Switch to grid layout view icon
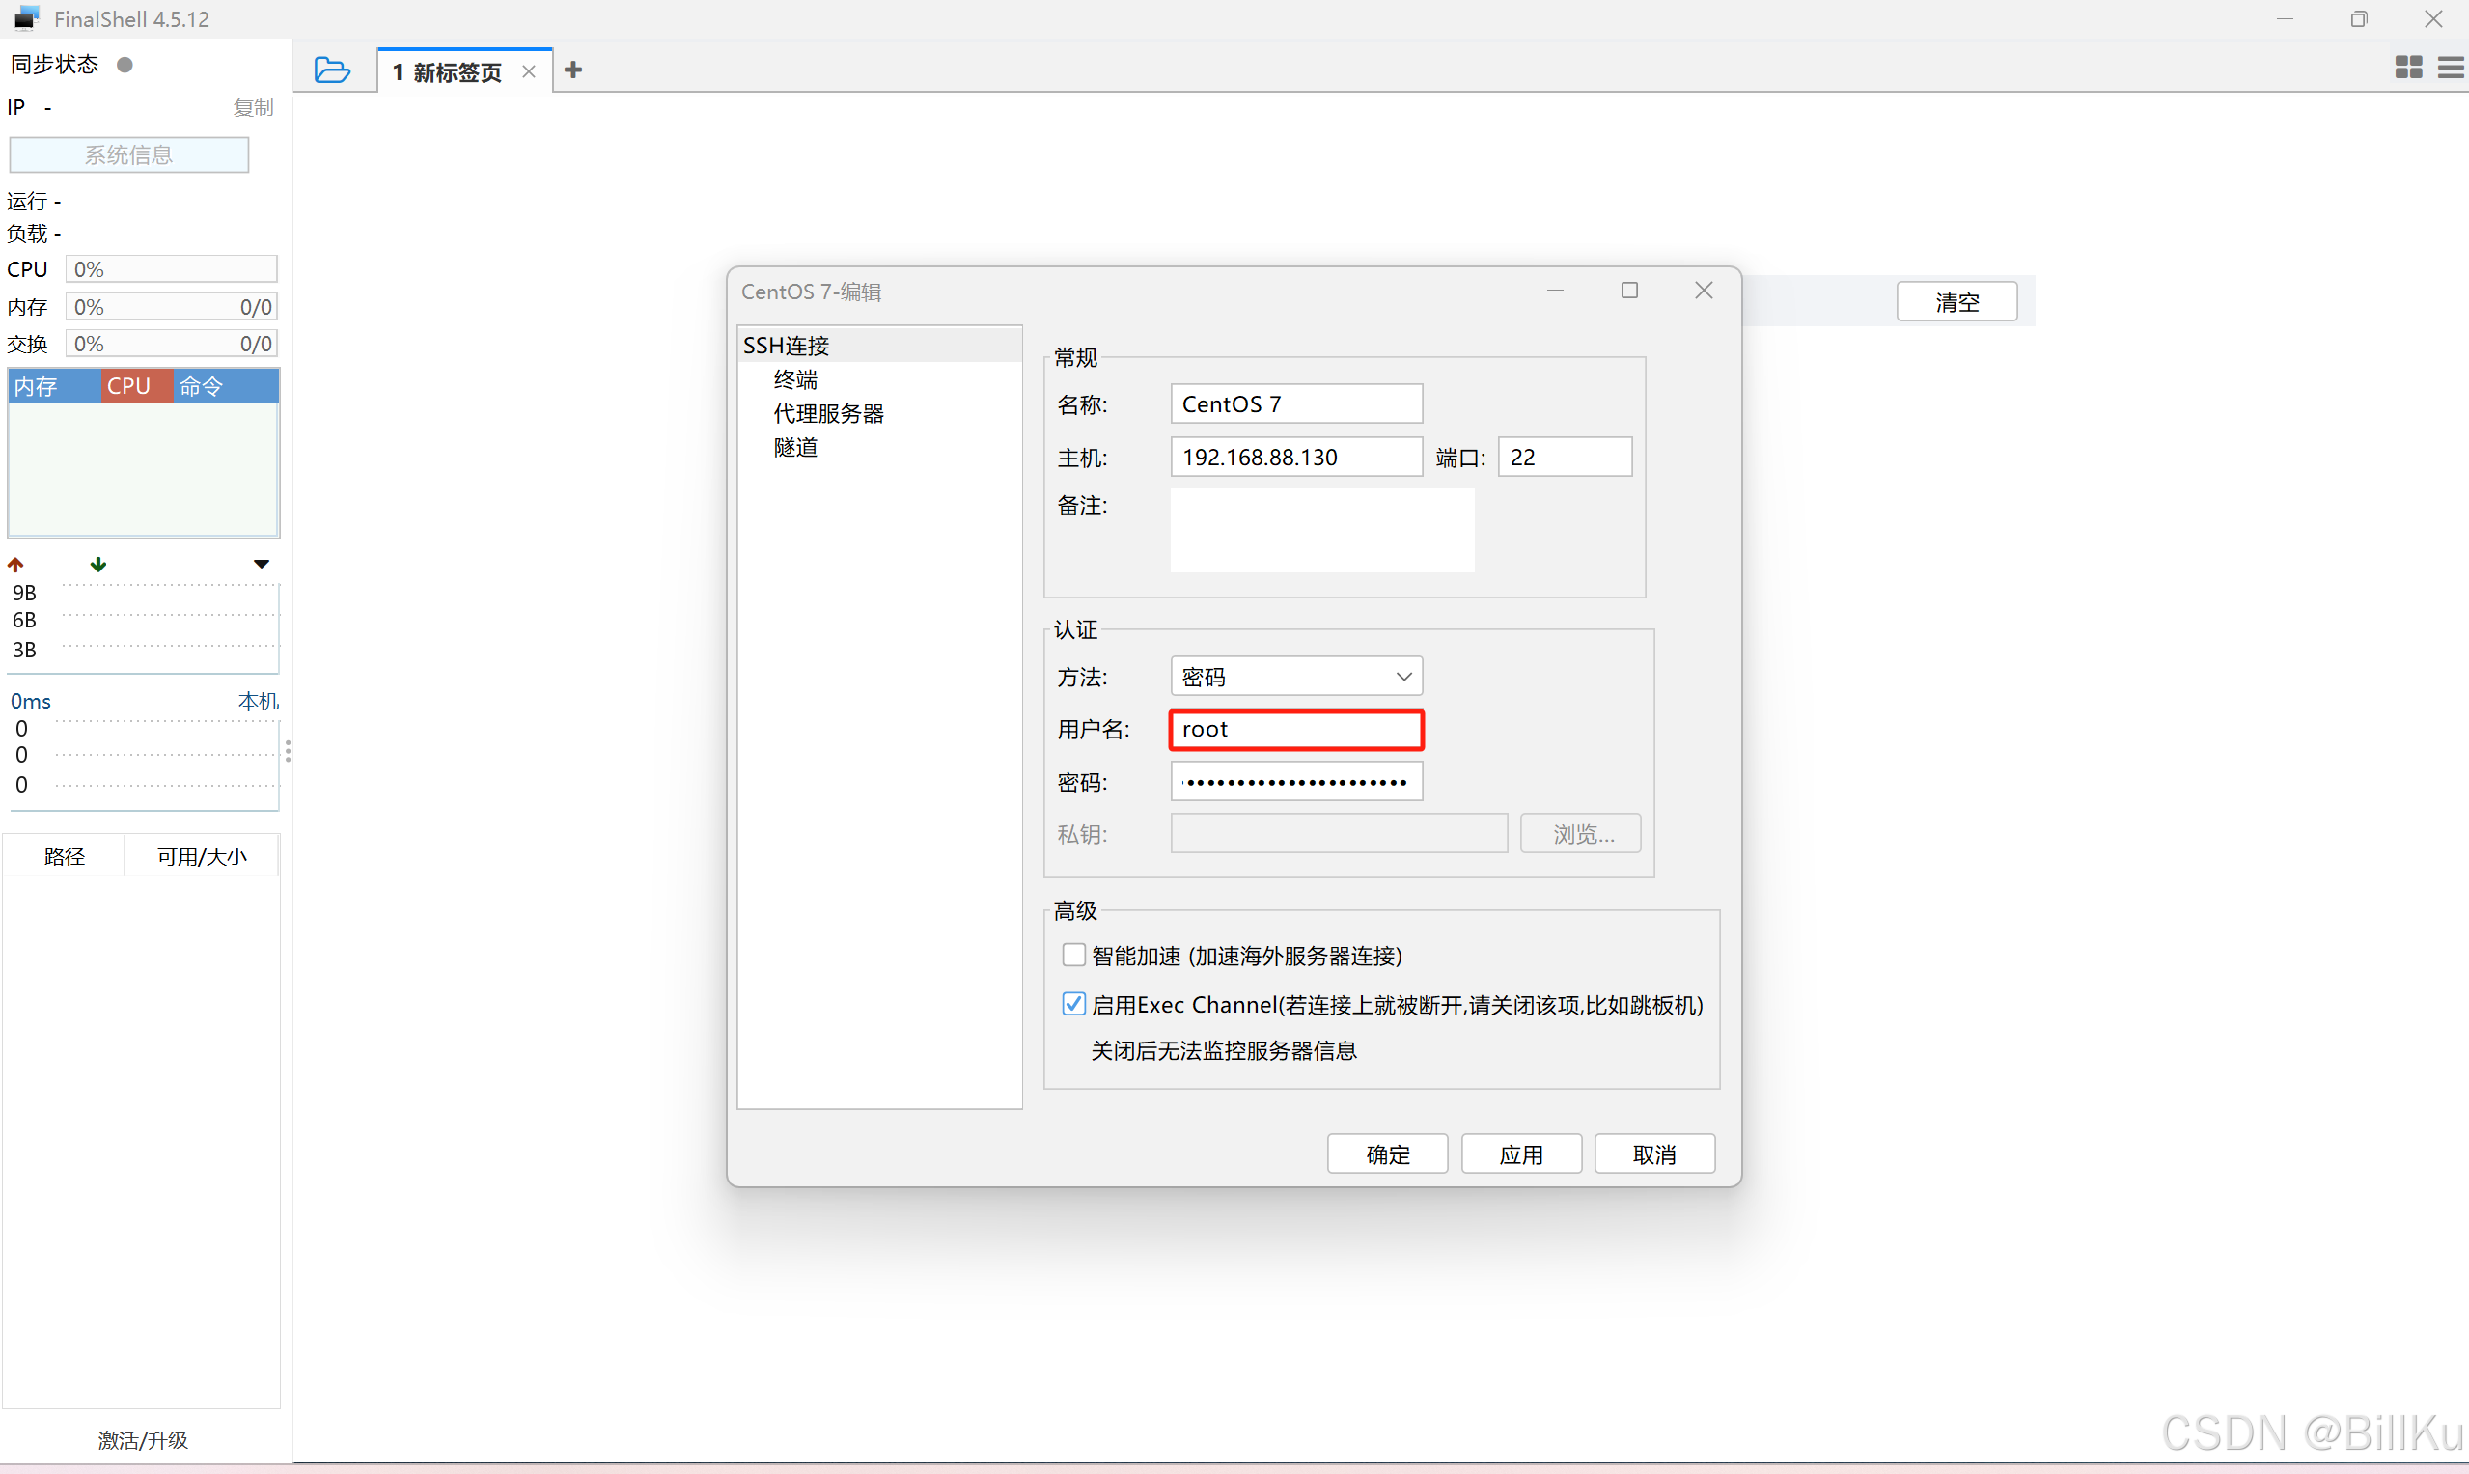 (2408, 67)
